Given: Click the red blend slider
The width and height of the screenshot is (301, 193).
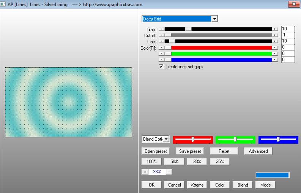Looking at the screenshot, I should coord(193,140).
